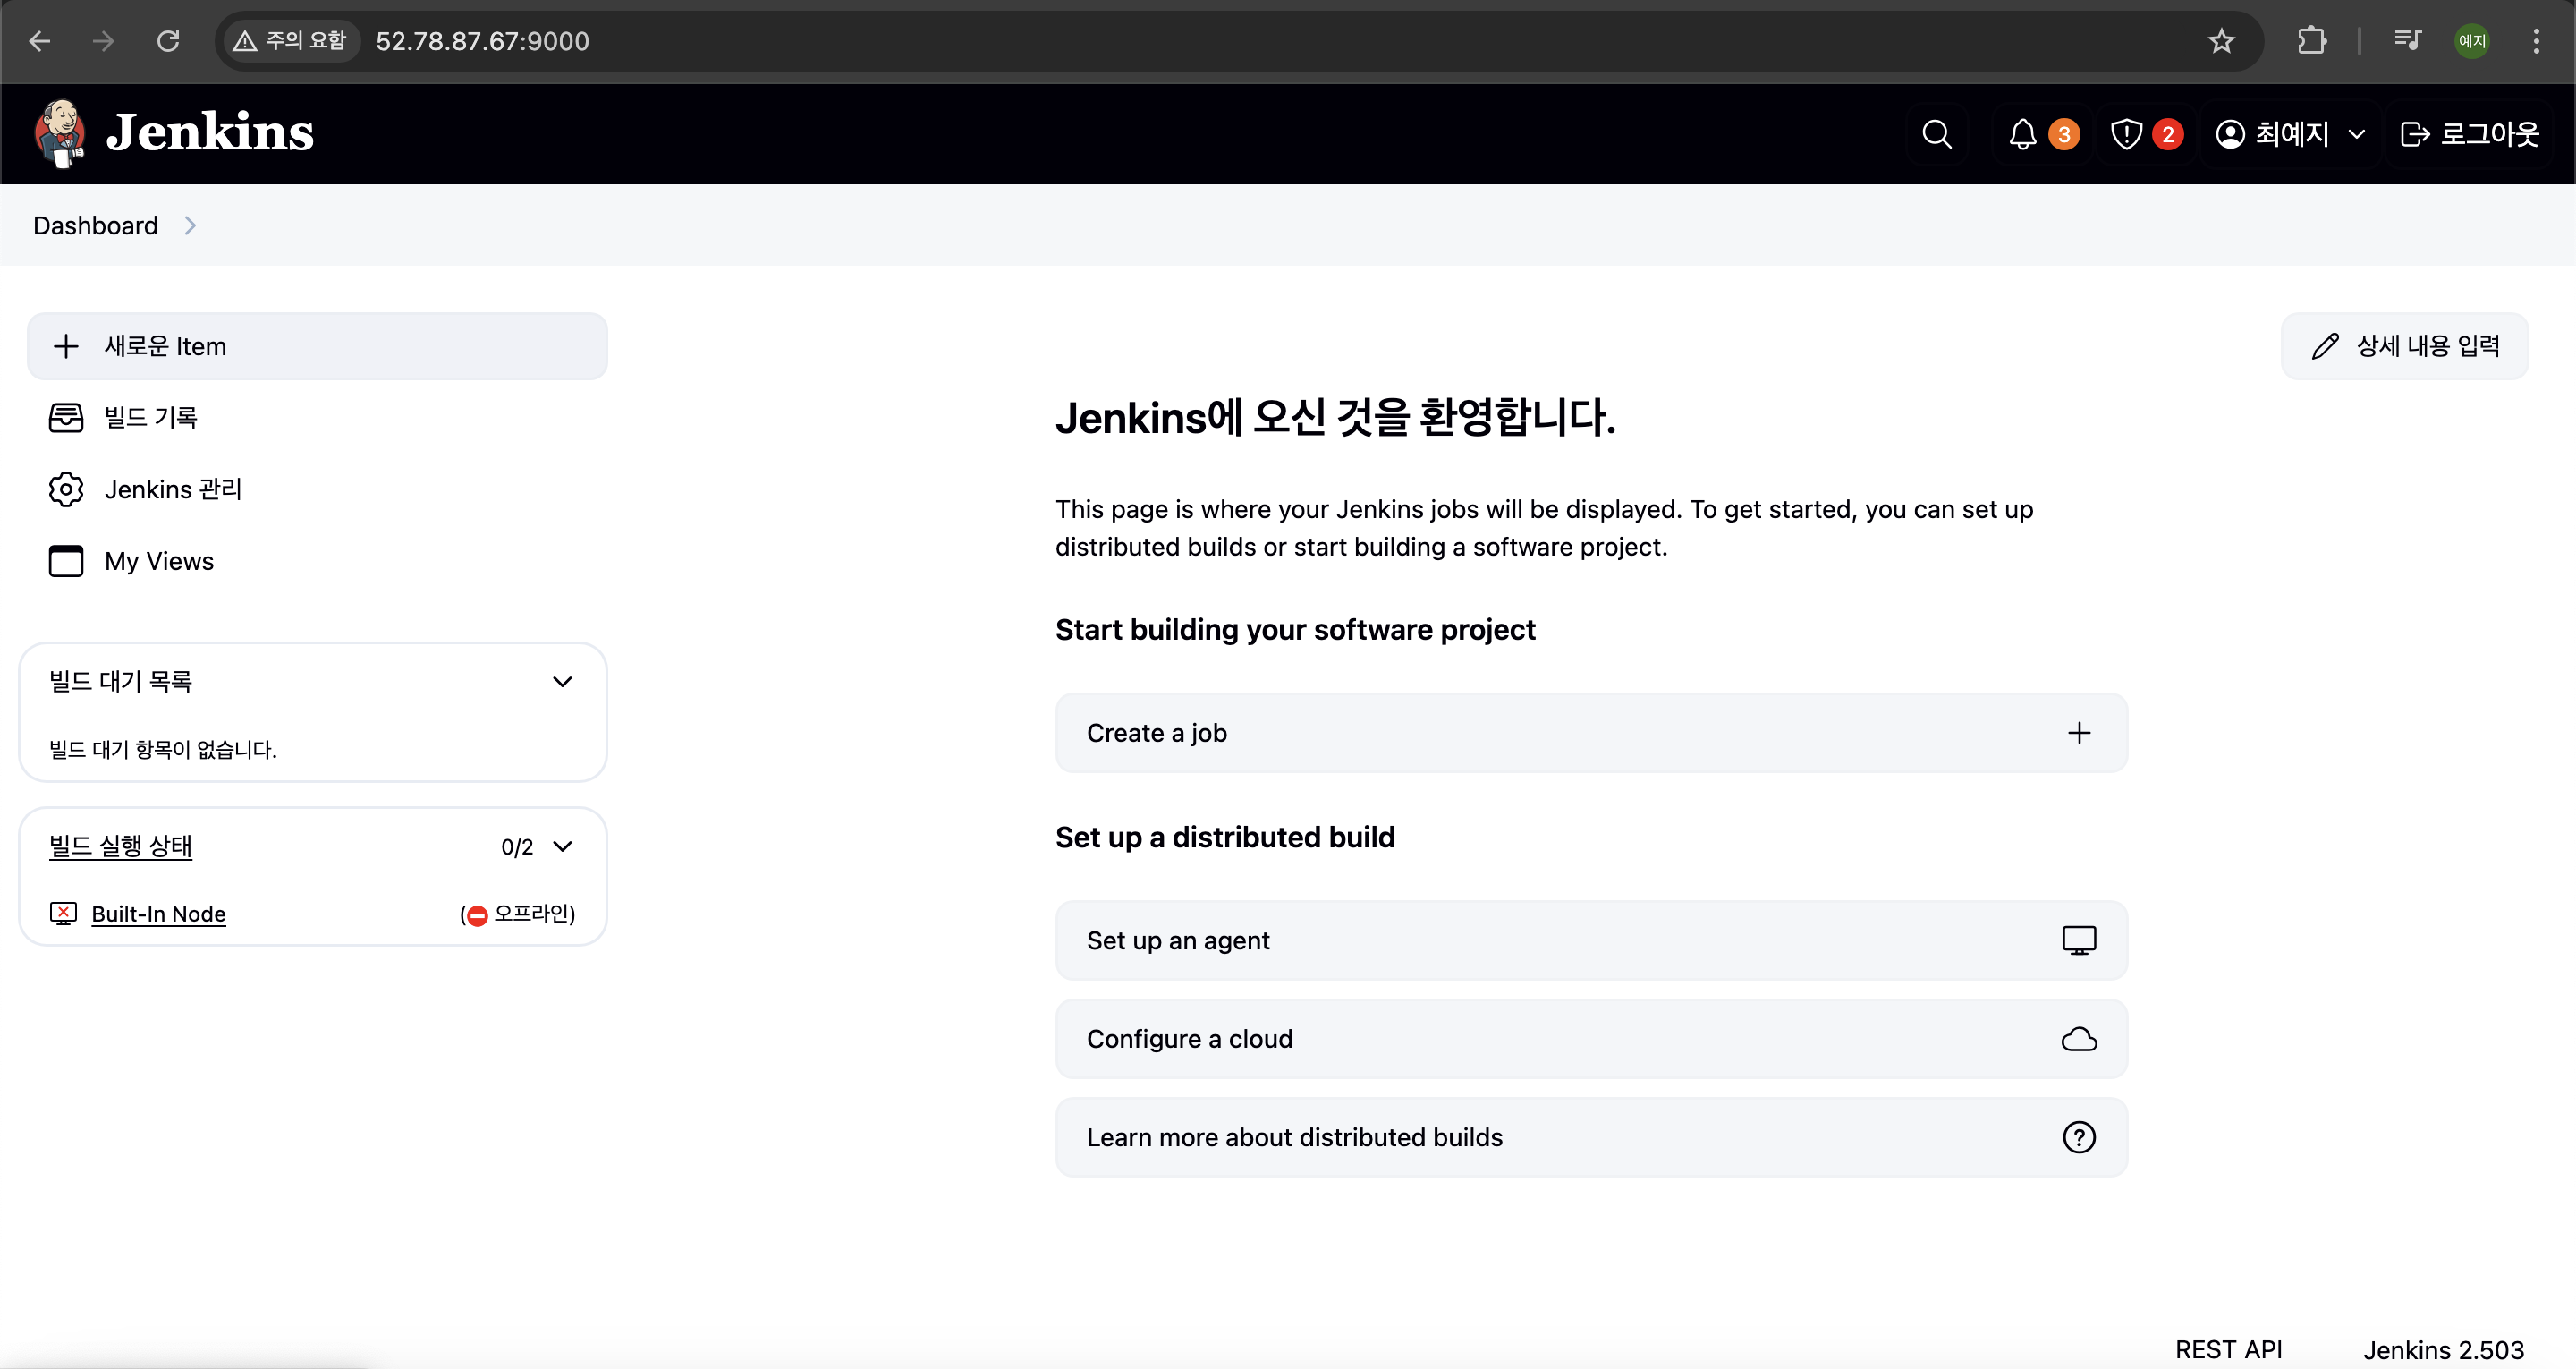Click the 로그아웃 logout button
This screenshot has height=1369, width=2576.
[2470, 134]
